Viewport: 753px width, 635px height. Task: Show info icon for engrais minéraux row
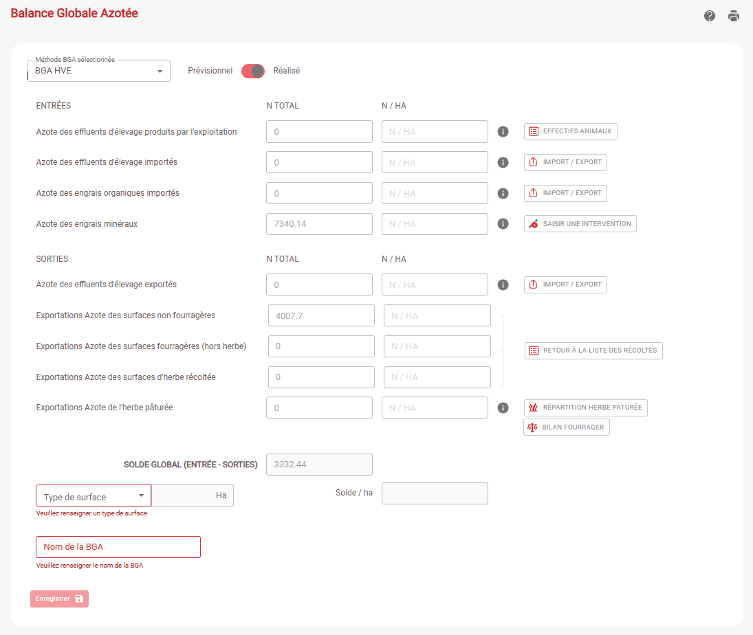click(503, 223)
